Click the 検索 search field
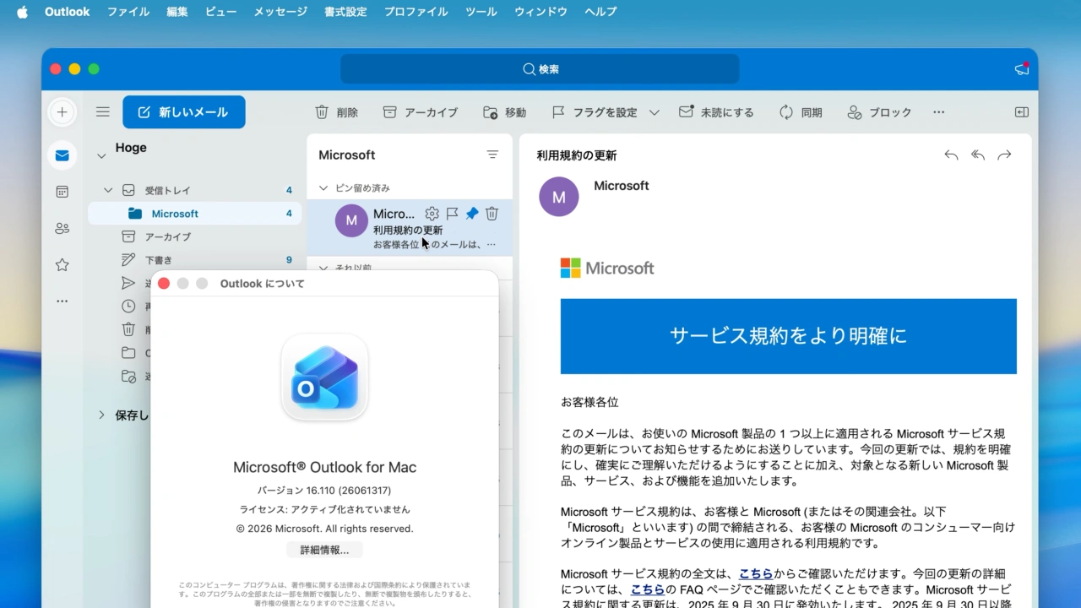The width and height of the screenshot is (1081, 608). (x=540, y=69)
